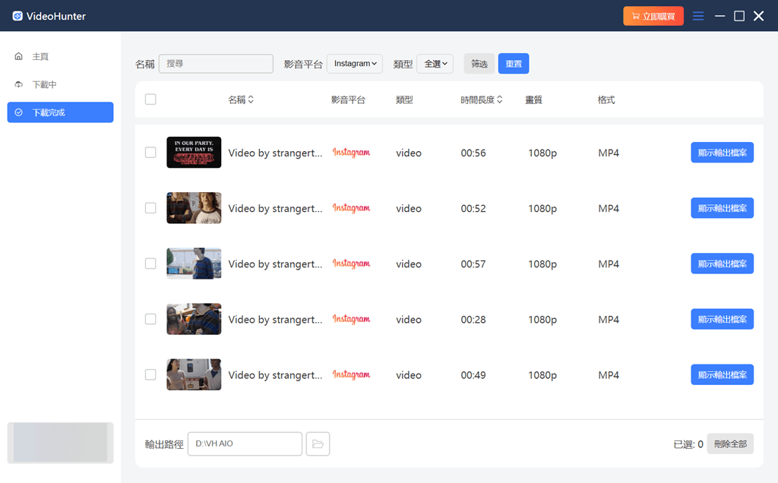Click Instagram logo in the 00:57 row
Screen dimensions: 778x483
coord(351,264)
